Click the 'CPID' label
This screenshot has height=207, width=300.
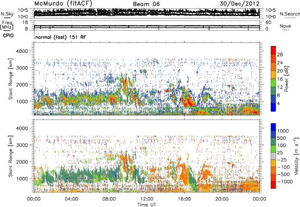(x=8, y=35)
